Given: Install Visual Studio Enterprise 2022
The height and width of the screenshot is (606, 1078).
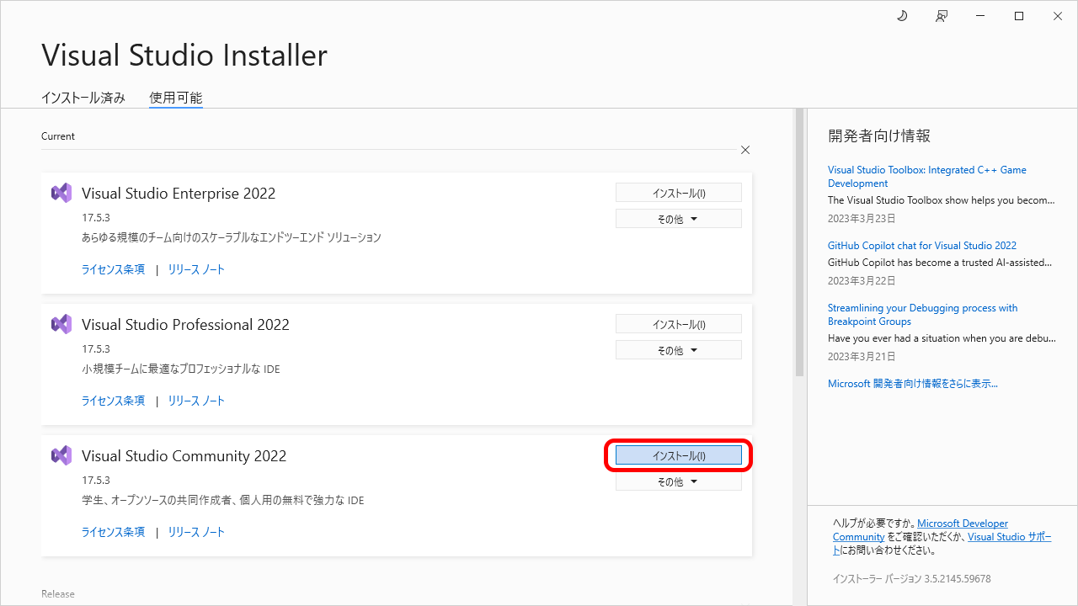Looking at the screenshot, I should point(678,193).
